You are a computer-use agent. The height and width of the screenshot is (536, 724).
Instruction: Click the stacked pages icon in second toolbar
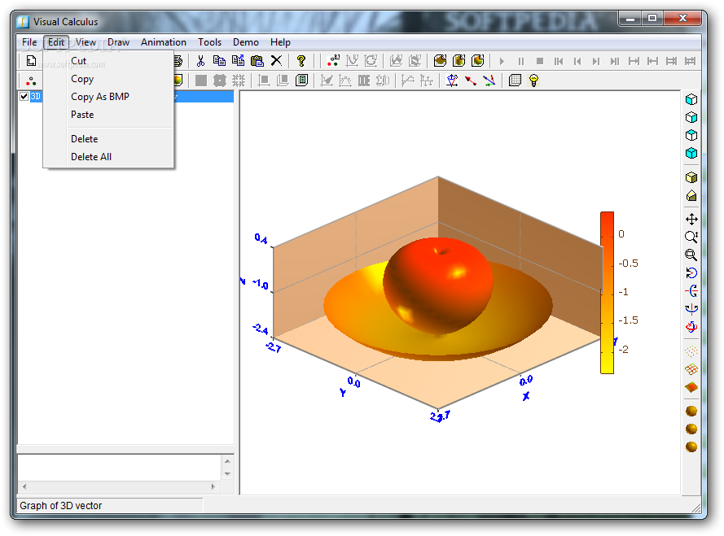tap(301, 81)
